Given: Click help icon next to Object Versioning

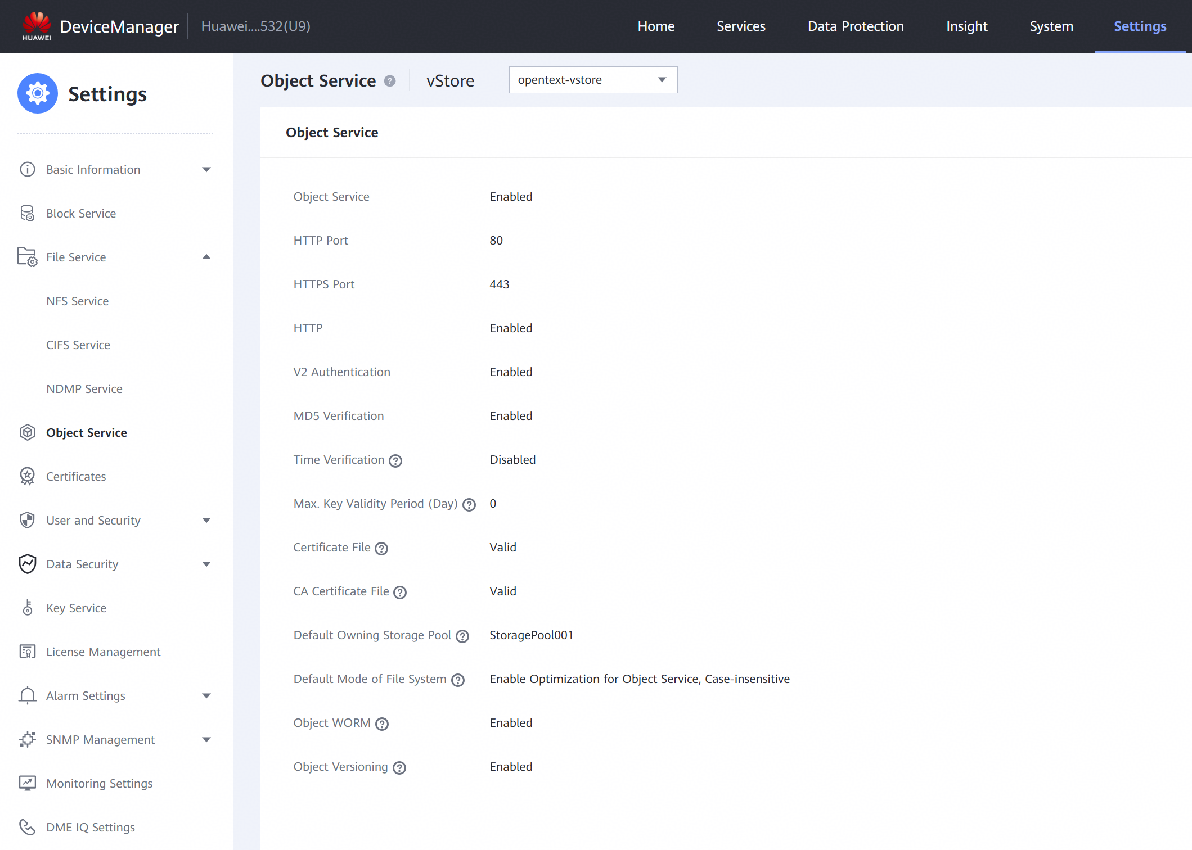Looking at the screenshot, I should [x=399, y=768].
